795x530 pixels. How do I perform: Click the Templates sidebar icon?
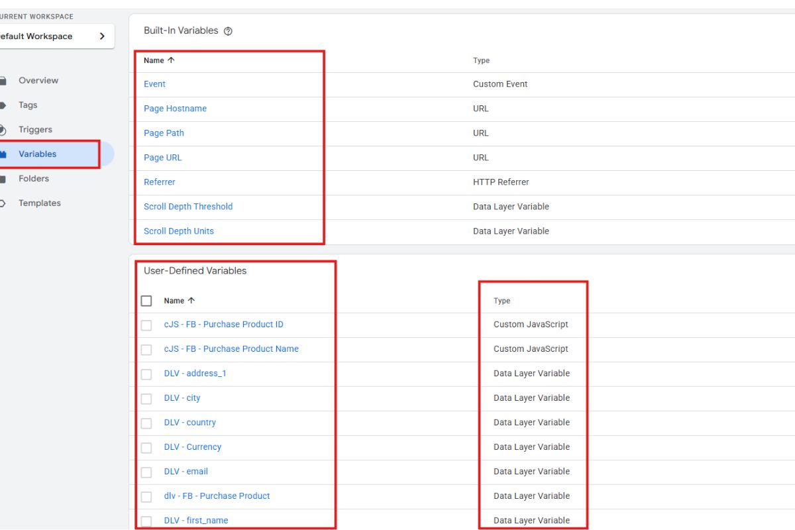[3, 203]
